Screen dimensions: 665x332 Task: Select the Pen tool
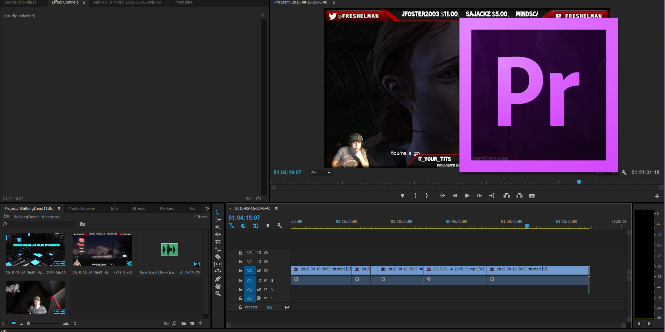(x=218, y=279)
